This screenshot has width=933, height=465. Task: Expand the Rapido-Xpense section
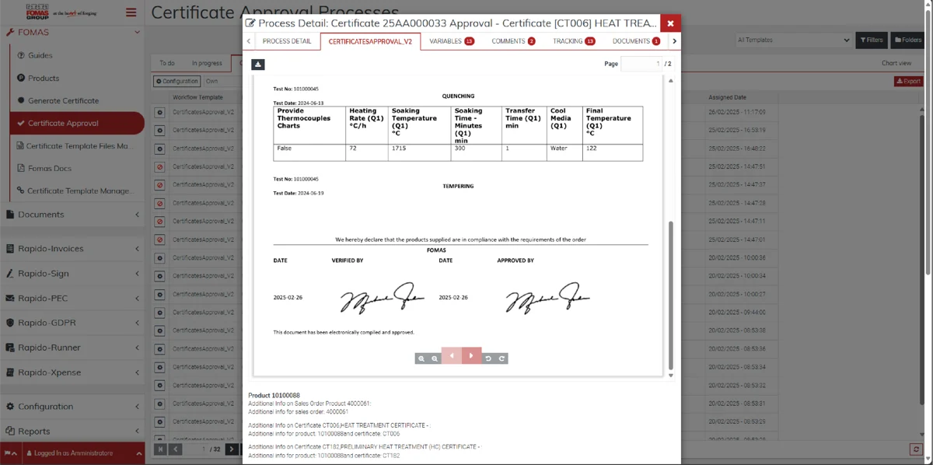(72, 372)
